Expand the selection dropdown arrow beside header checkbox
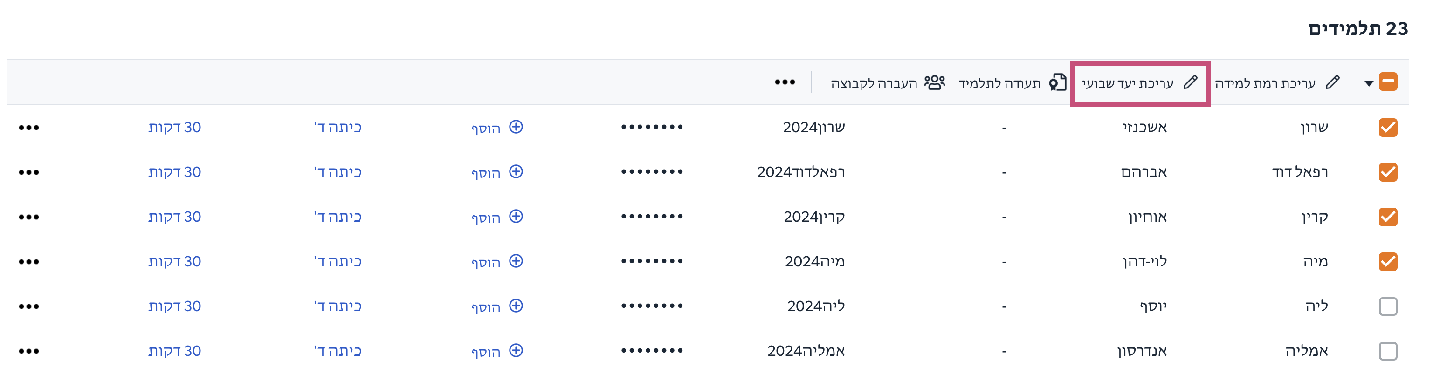1433x381 pixels. point(1369,84)
